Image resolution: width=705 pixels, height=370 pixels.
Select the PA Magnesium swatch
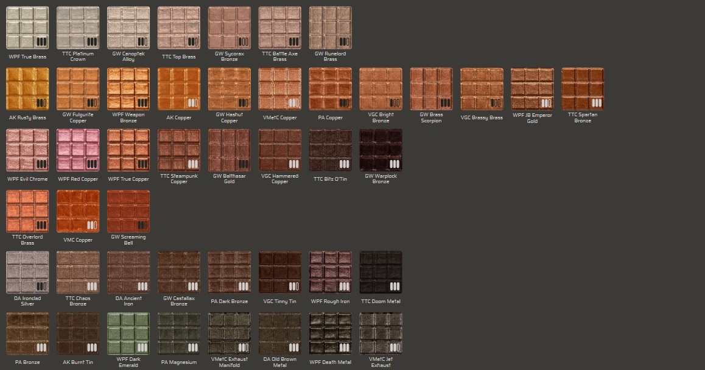[x=178, y=333]
